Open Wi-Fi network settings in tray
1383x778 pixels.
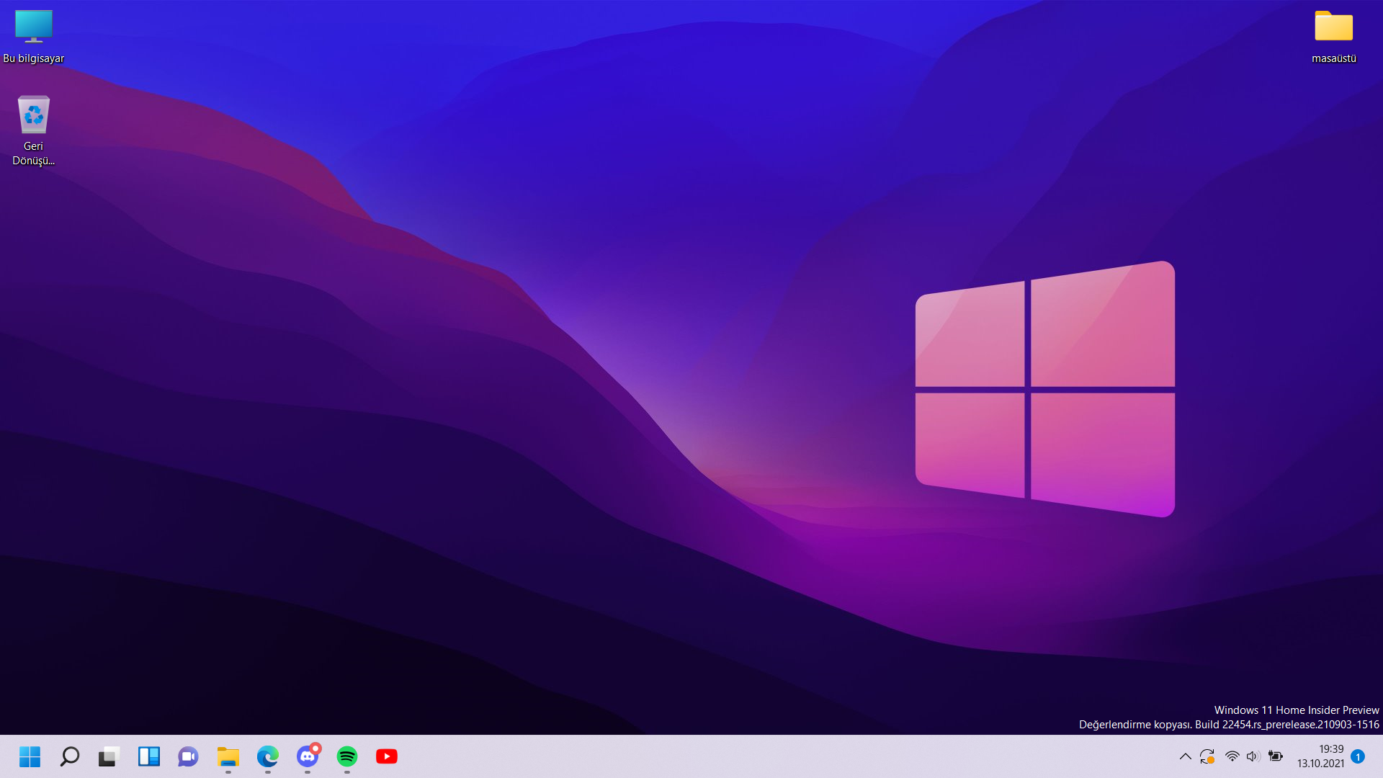1232,756
